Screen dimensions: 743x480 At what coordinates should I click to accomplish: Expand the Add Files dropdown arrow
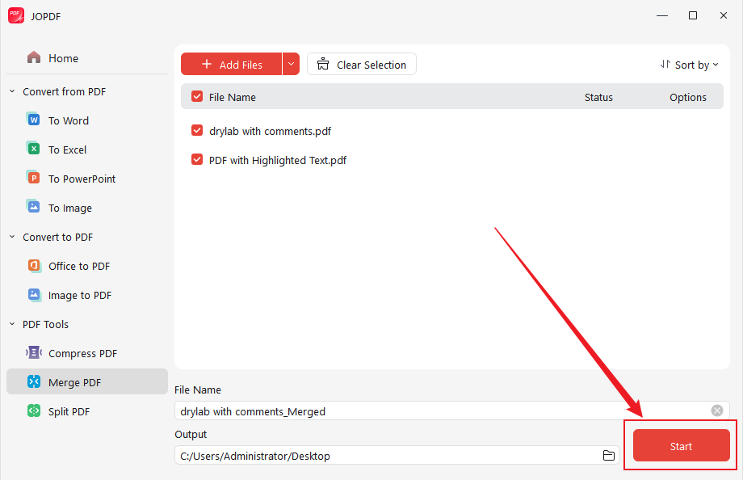291,64
